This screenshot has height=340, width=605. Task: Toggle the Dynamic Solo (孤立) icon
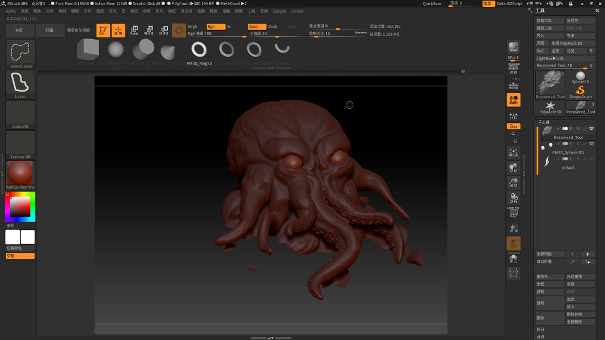[514, 258]
